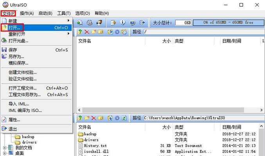Click the 大小总计 size value field
Viewport: 265px width, 156px height.
(183, 23)
